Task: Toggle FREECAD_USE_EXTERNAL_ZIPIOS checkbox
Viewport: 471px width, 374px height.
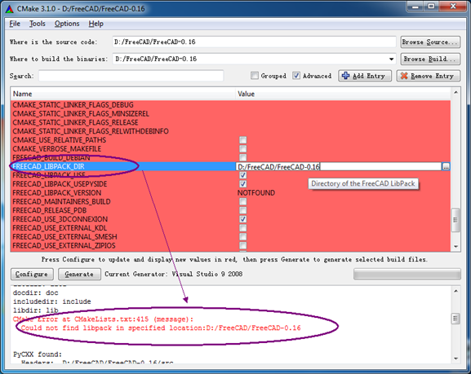Action: [x=242, y=245]
